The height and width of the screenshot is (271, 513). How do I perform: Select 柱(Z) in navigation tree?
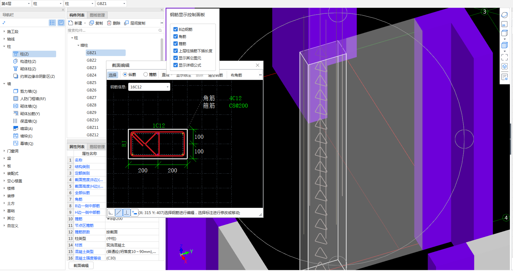[34, 54]
